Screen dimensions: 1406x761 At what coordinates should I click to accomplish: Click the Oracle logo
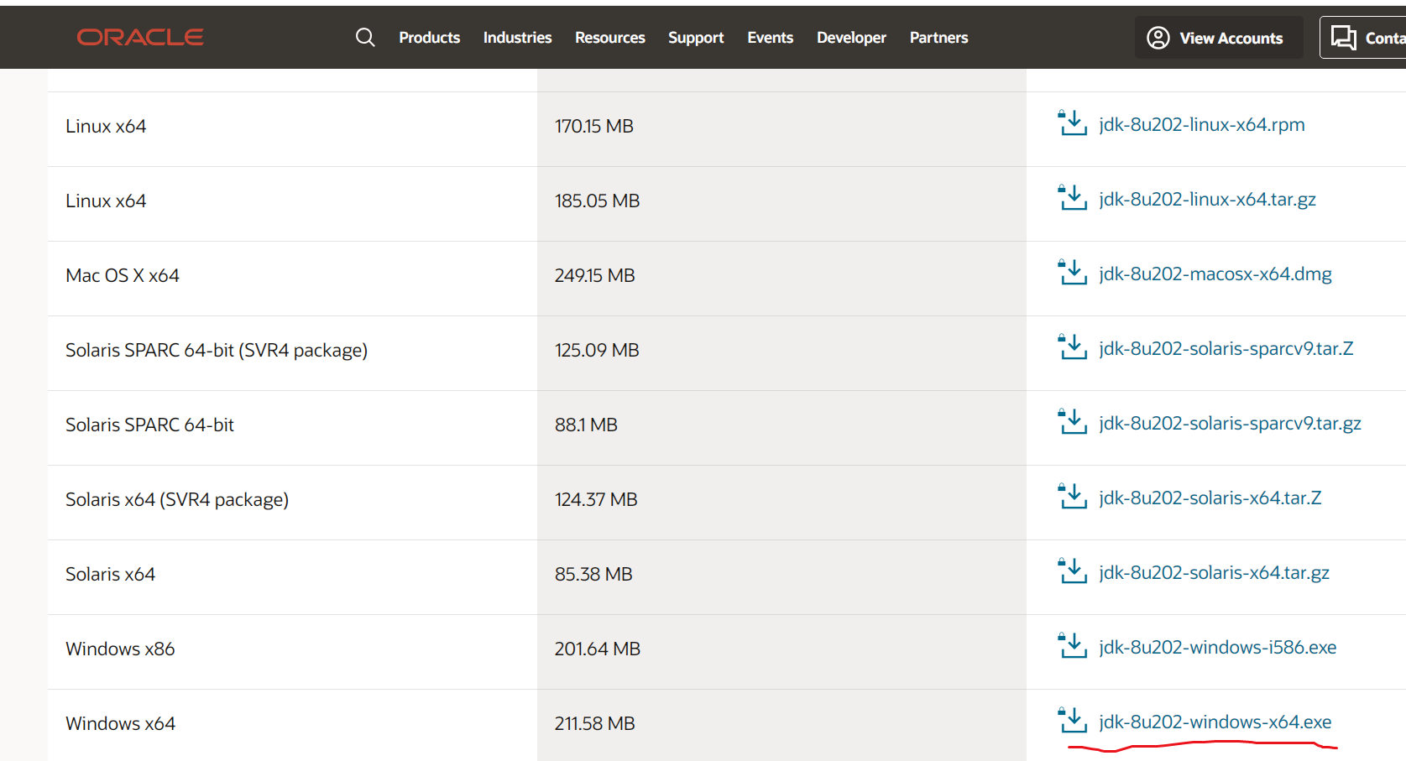(x=140, y=37)
